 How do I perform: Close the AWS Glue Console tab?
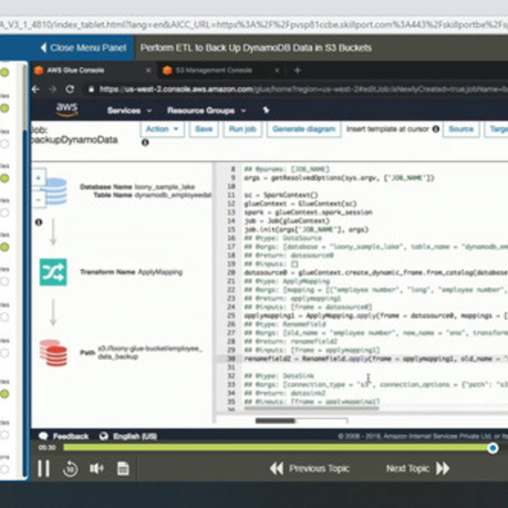point(148,70)
